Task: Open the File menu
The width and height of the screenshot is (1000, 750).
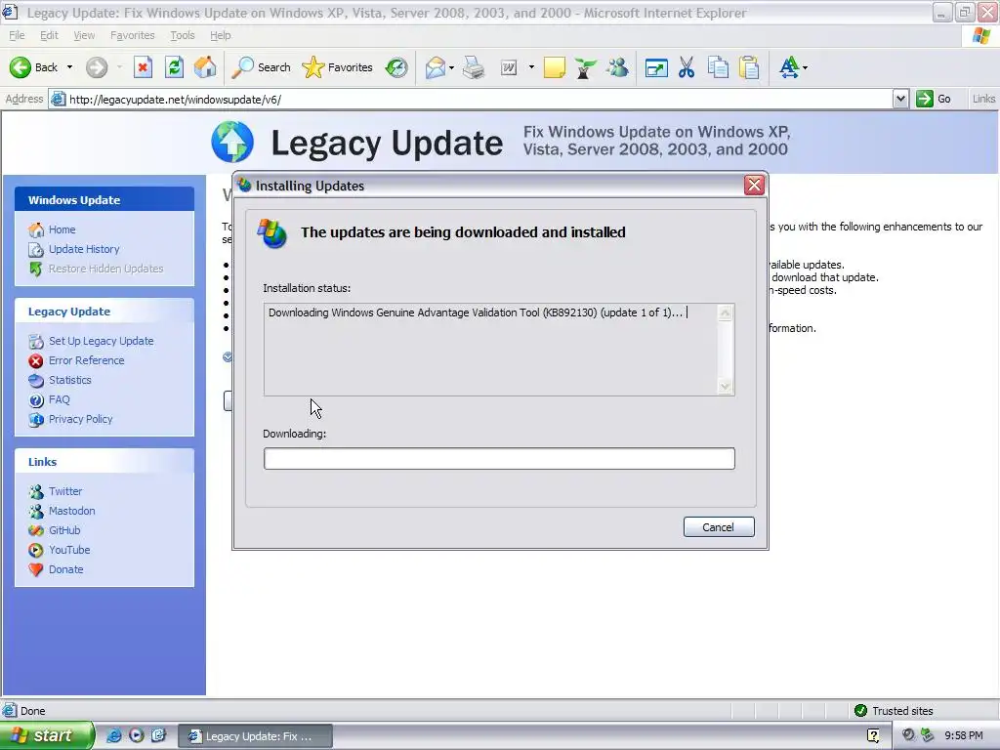Action: point(18,35)
